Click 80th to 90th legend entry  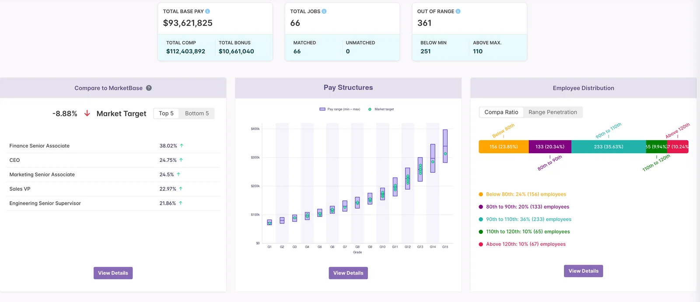click(x=524, y=207)
